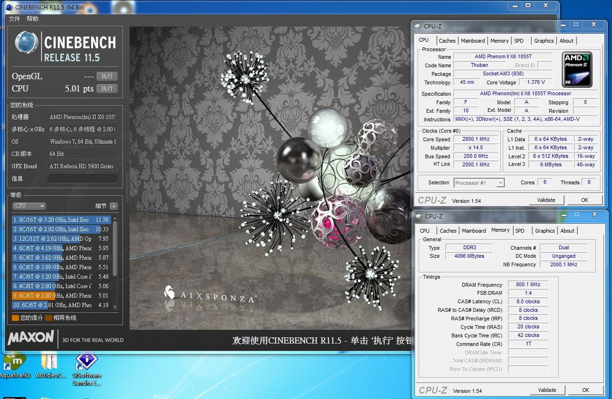The image size is (612, 399).
Task: Select ranking row 8 4C/8T 2.80 GHz Intel Core
Action: [61, 286]
